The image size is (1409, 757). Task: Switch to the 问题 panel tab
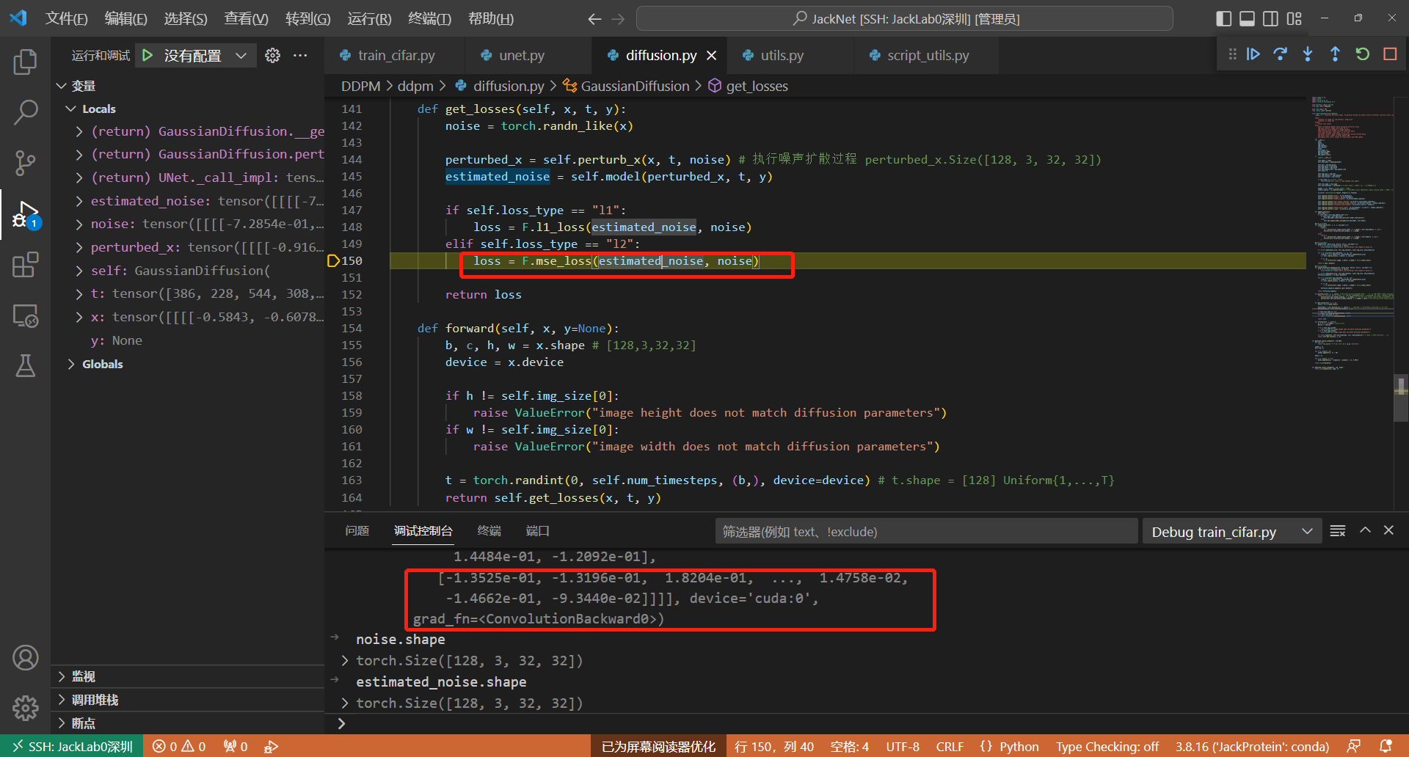click(x=357, y=530)
